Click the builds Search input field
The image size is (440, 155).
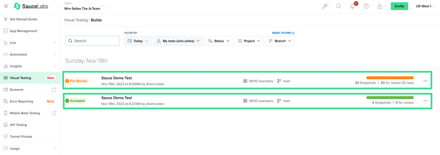point(92,41)
